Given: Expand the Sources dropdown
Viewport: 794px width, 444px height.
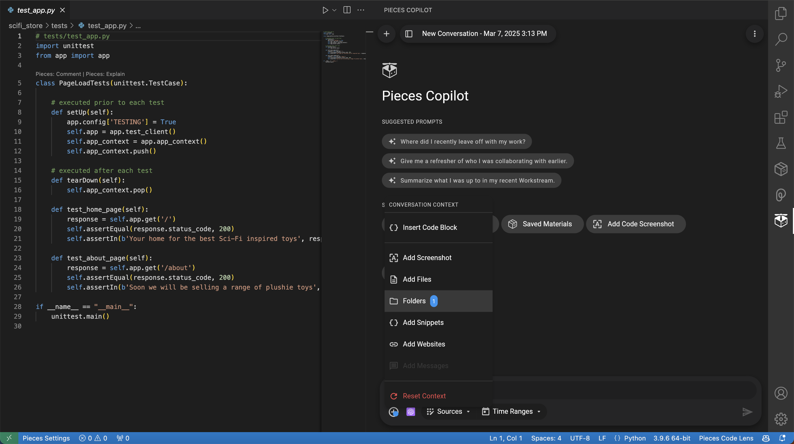Looking at the screenshot, I should 448,412.
